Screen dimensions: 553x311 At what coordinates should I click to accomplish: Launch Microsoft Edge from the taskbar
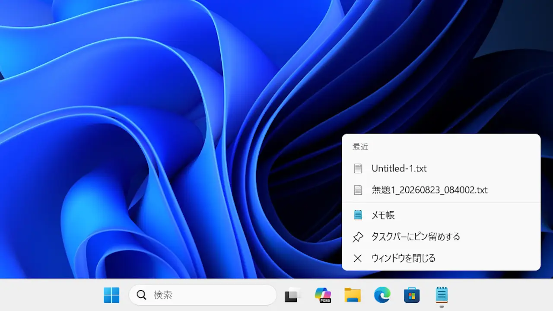tap(382, 295)
